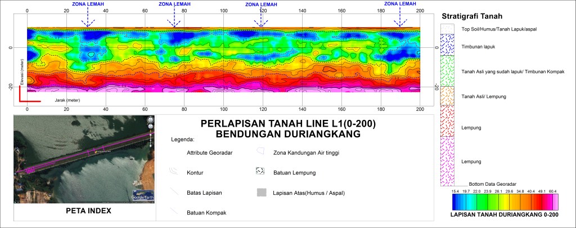This screenshot has height=228, width=576.
Task: Click the 'Jarak (meter)' axis label
Action: pos(67,100)
